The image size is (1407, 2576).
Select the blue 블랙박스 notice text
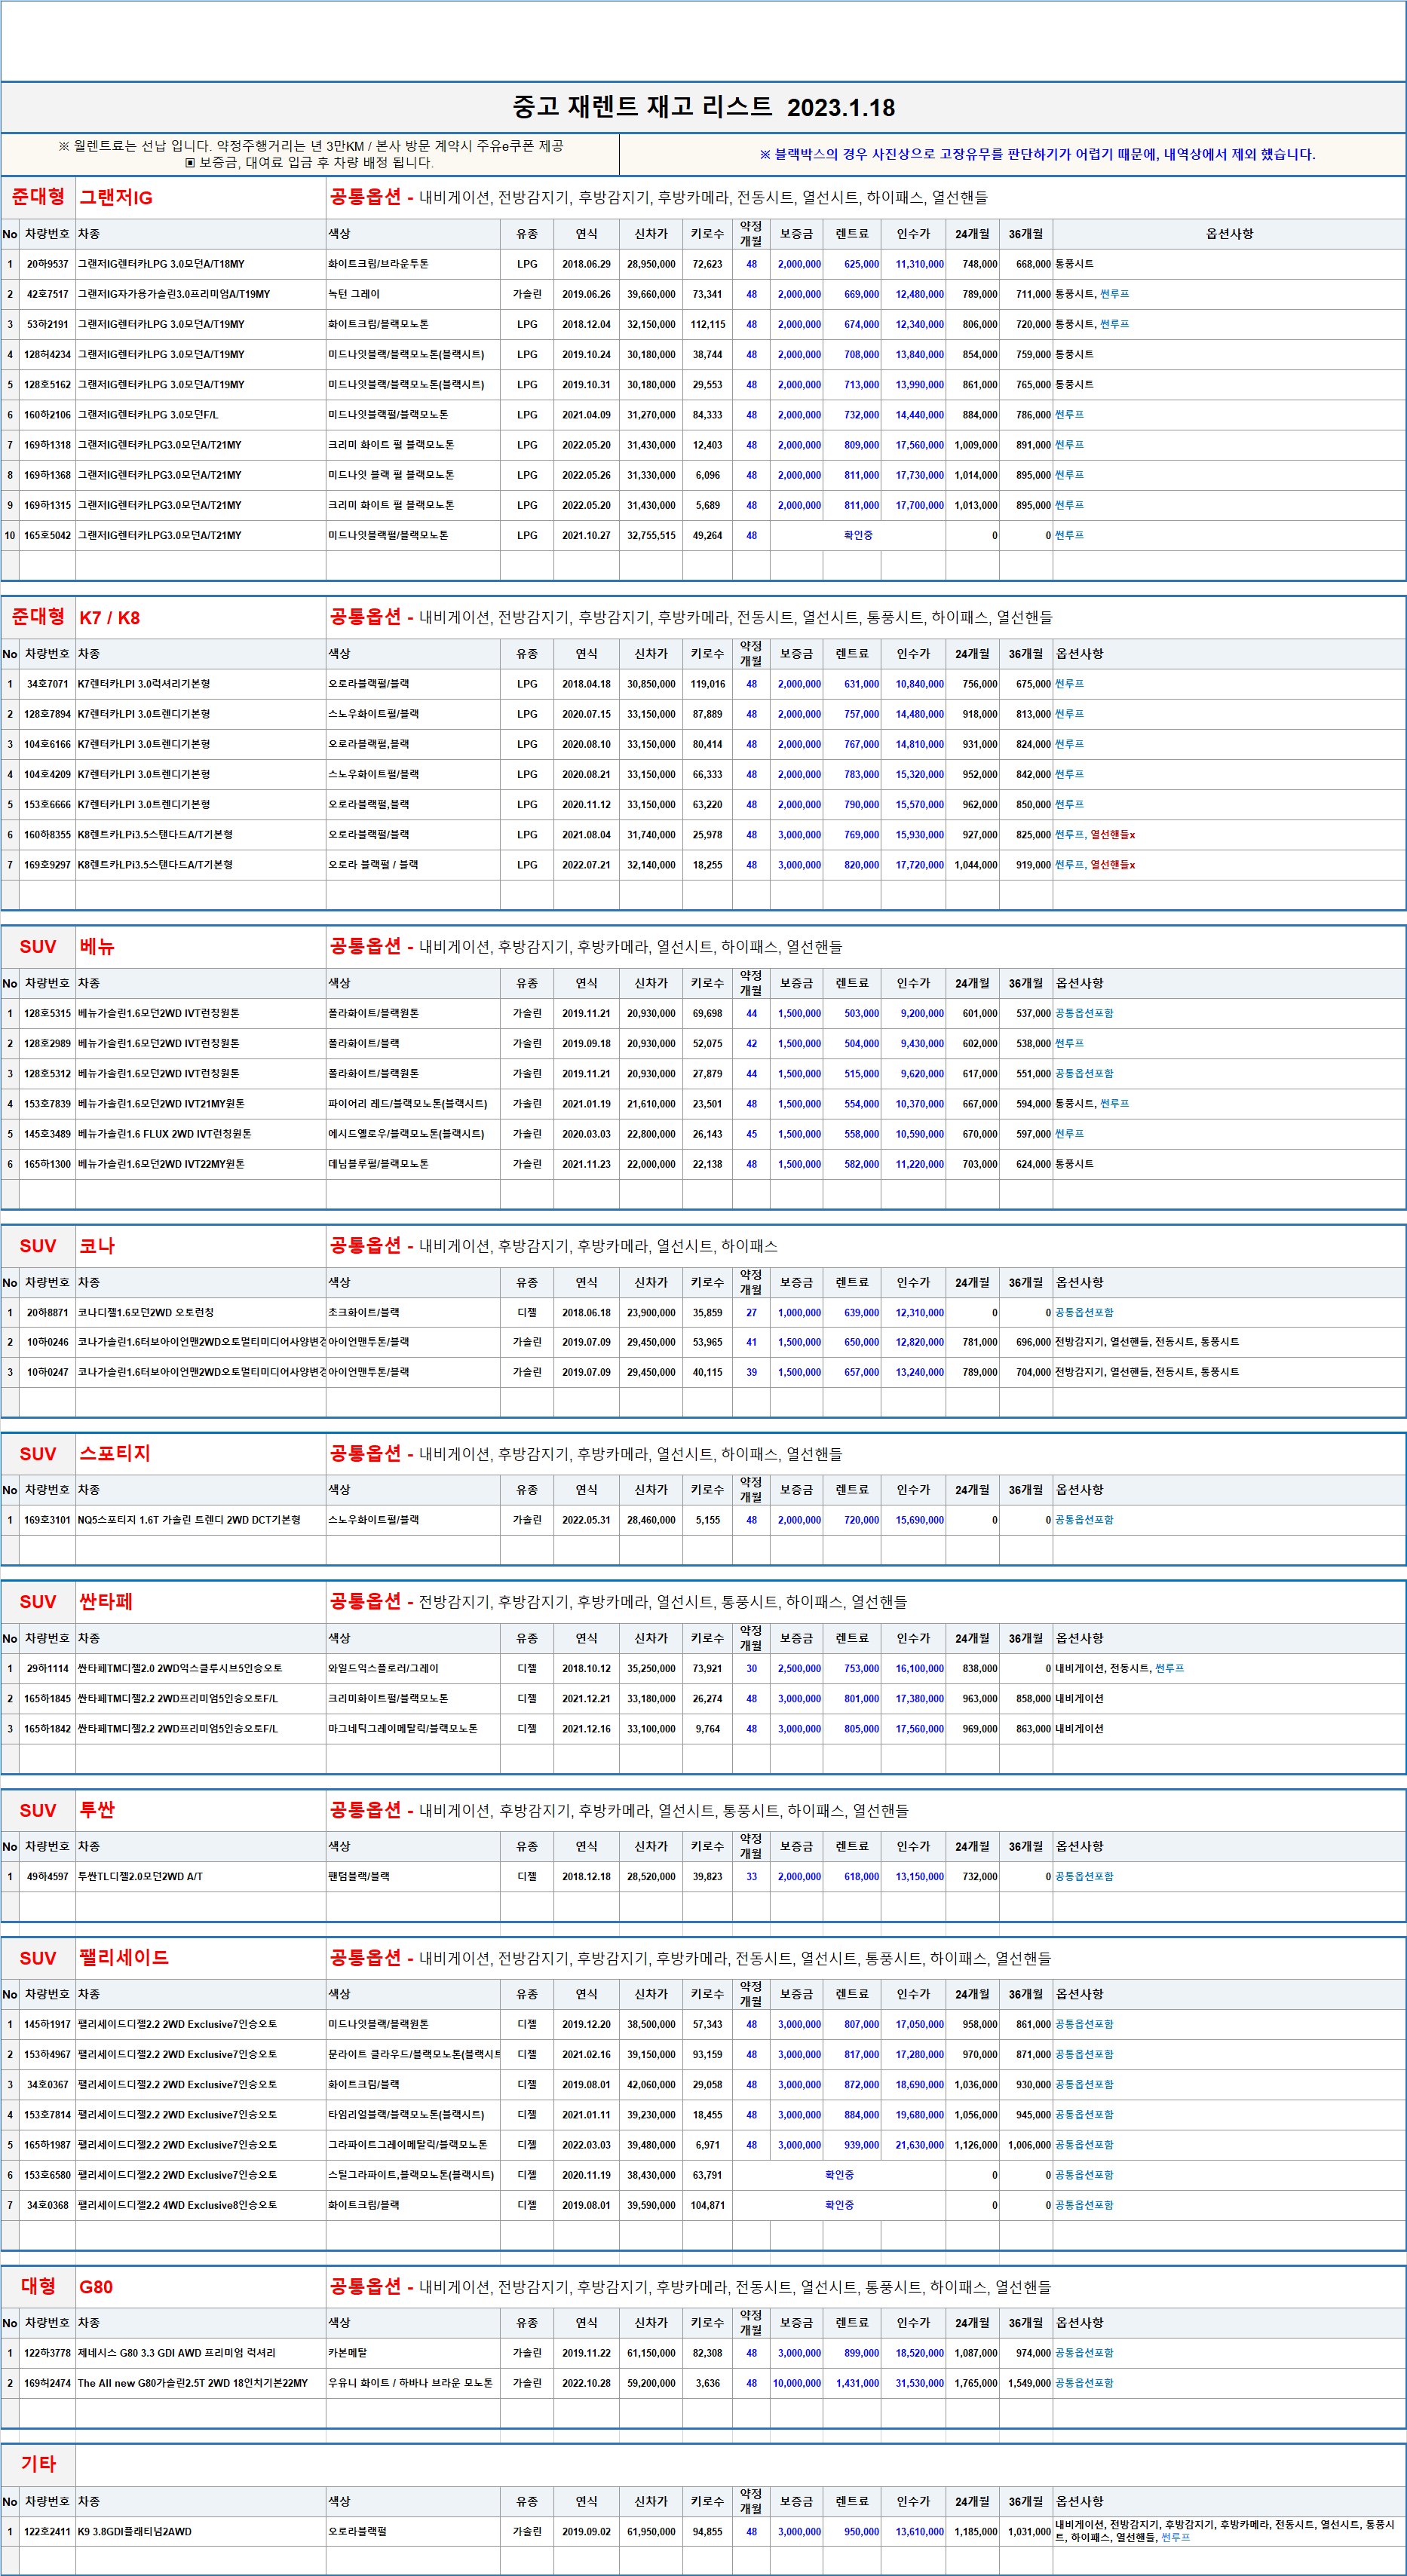[x=1037, y=154]
